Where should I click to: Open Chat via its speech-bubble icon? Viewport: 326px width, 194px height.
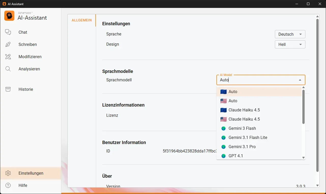(8, 32)
